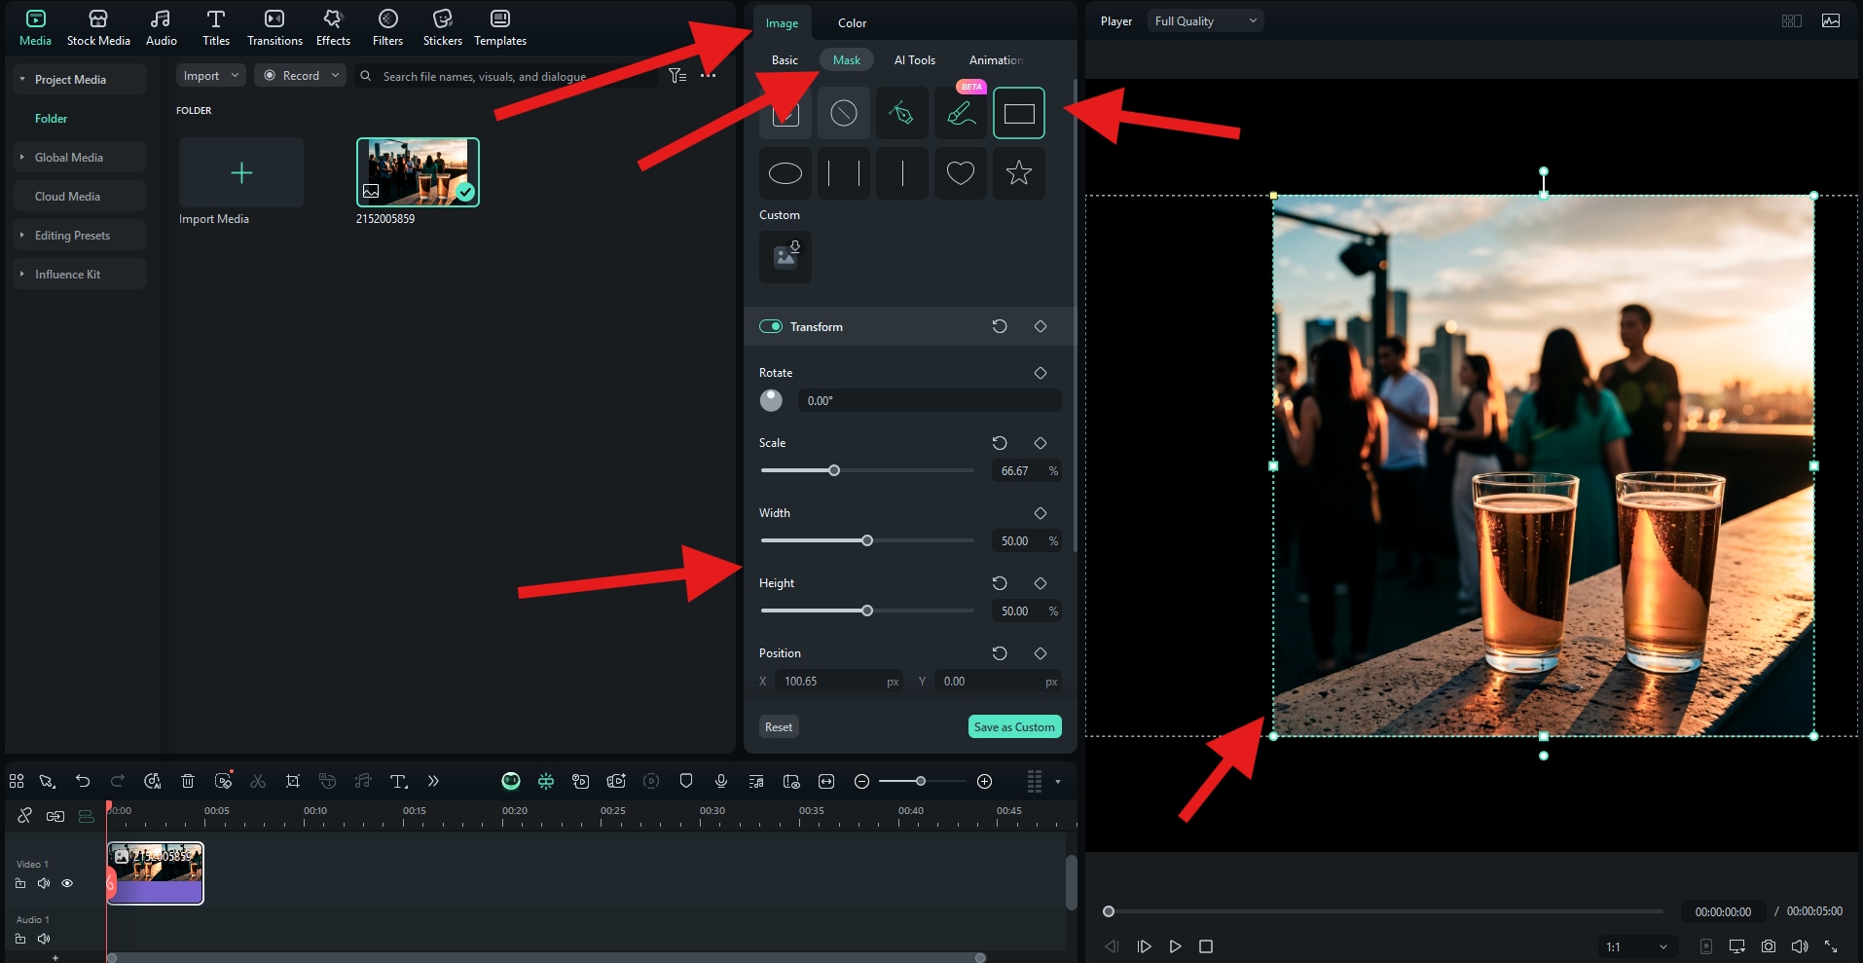Viewport: 1863px width, 963px height.
Task: Open the AI copilot face icon
Action: pyautogui.click(x=511, y=781)
